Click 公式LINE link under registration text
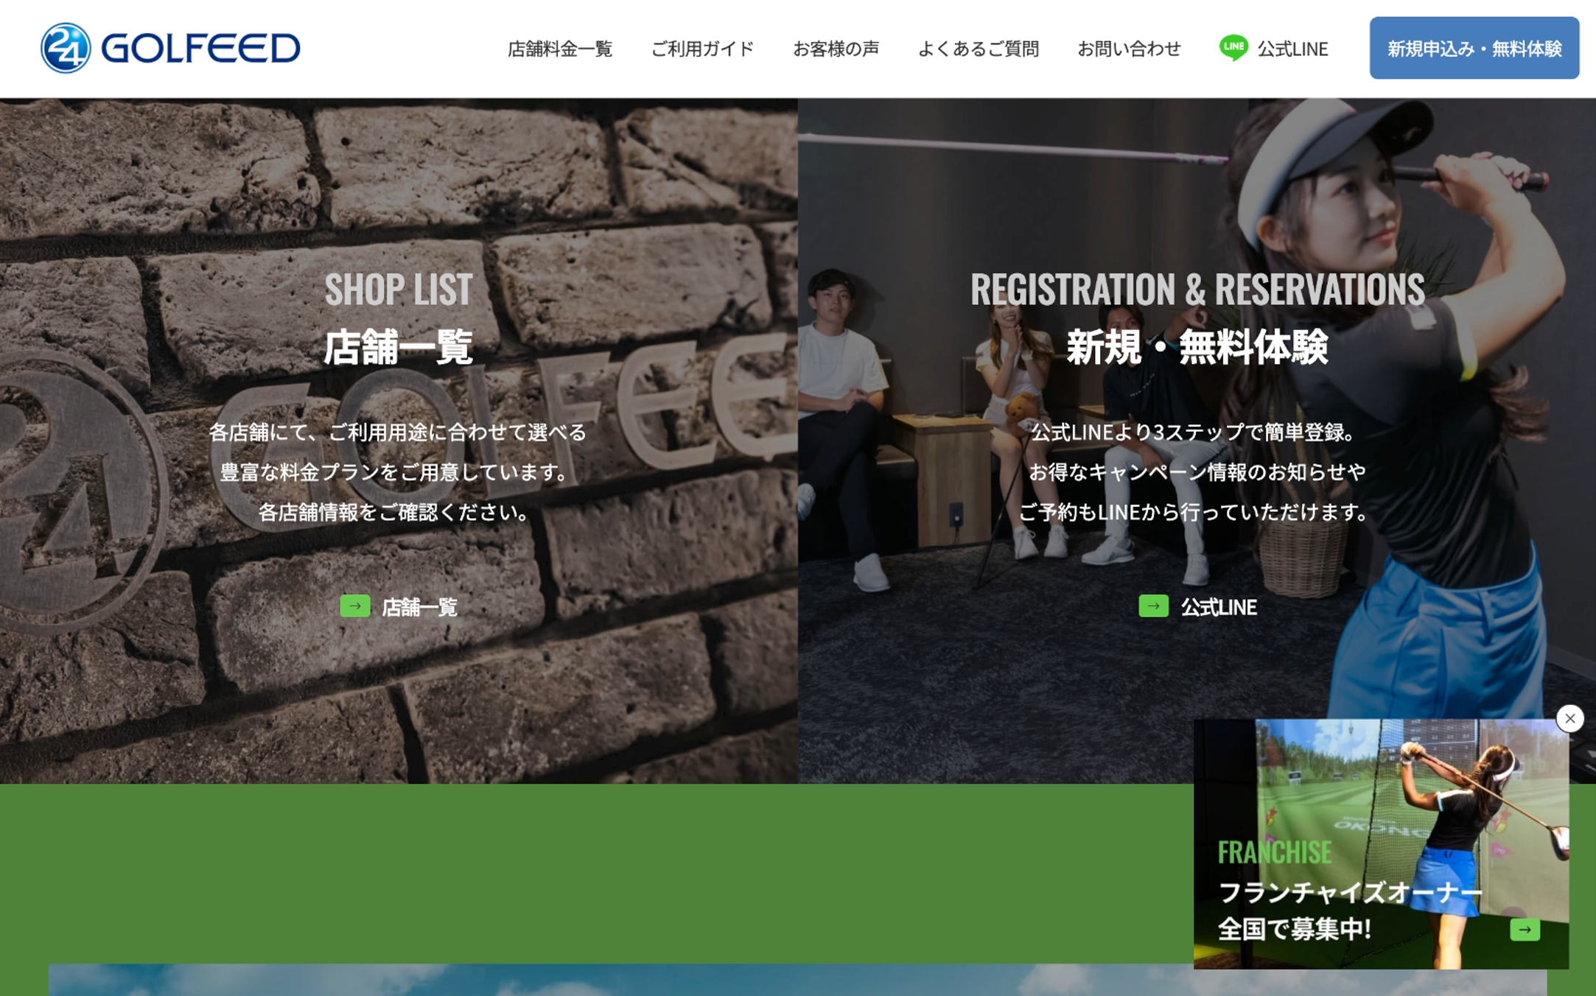 tap(1219, 607)
